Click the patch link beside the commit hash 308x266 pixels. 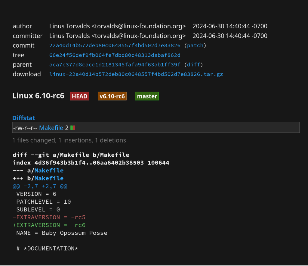pos(195,45)
